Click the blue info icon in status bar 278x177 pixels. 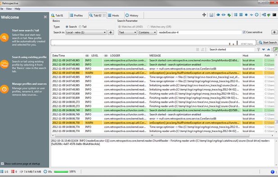(x=273, y=172)
